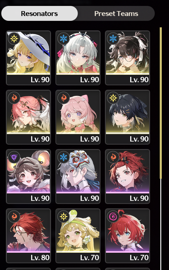Screen dimensions: 169x270
Task: Click Spectro icon on black-haired resonator
Action: click(x=113, y=98)
